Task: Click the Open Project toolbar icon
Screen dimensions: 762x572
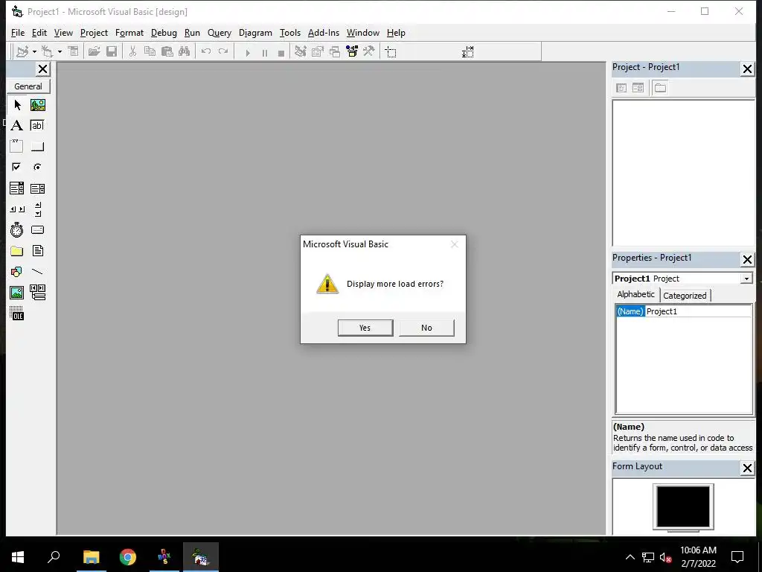Action: [x=94, y=51]
